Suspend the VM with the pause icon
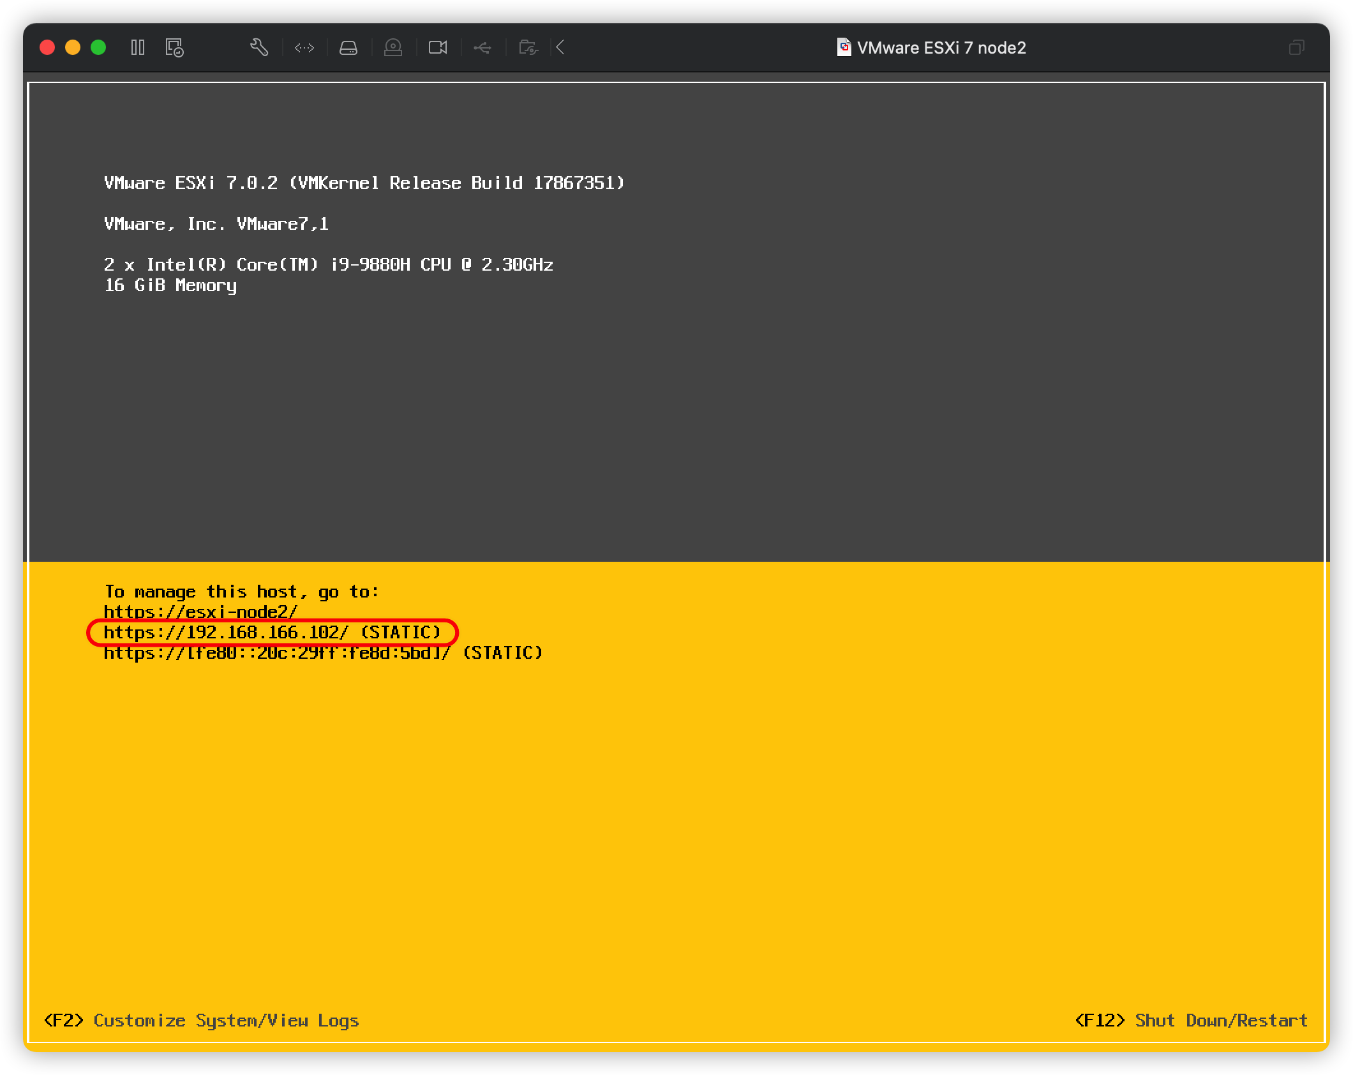 (137, 47)
